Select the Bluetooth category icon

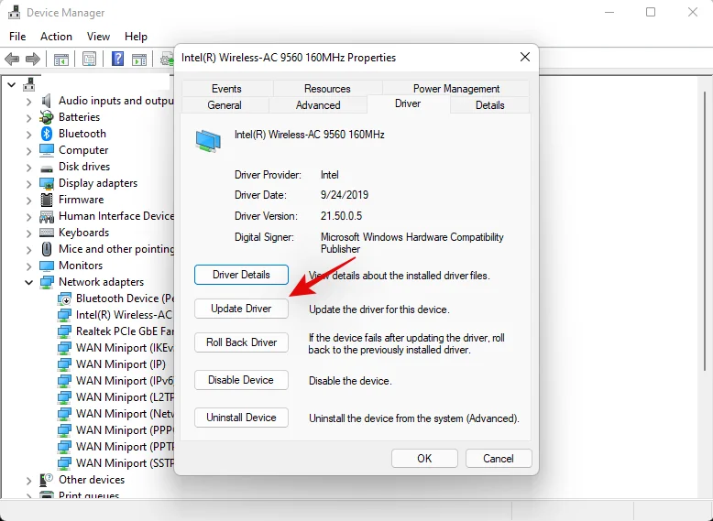pyautogui.click(x=47, y=134)
